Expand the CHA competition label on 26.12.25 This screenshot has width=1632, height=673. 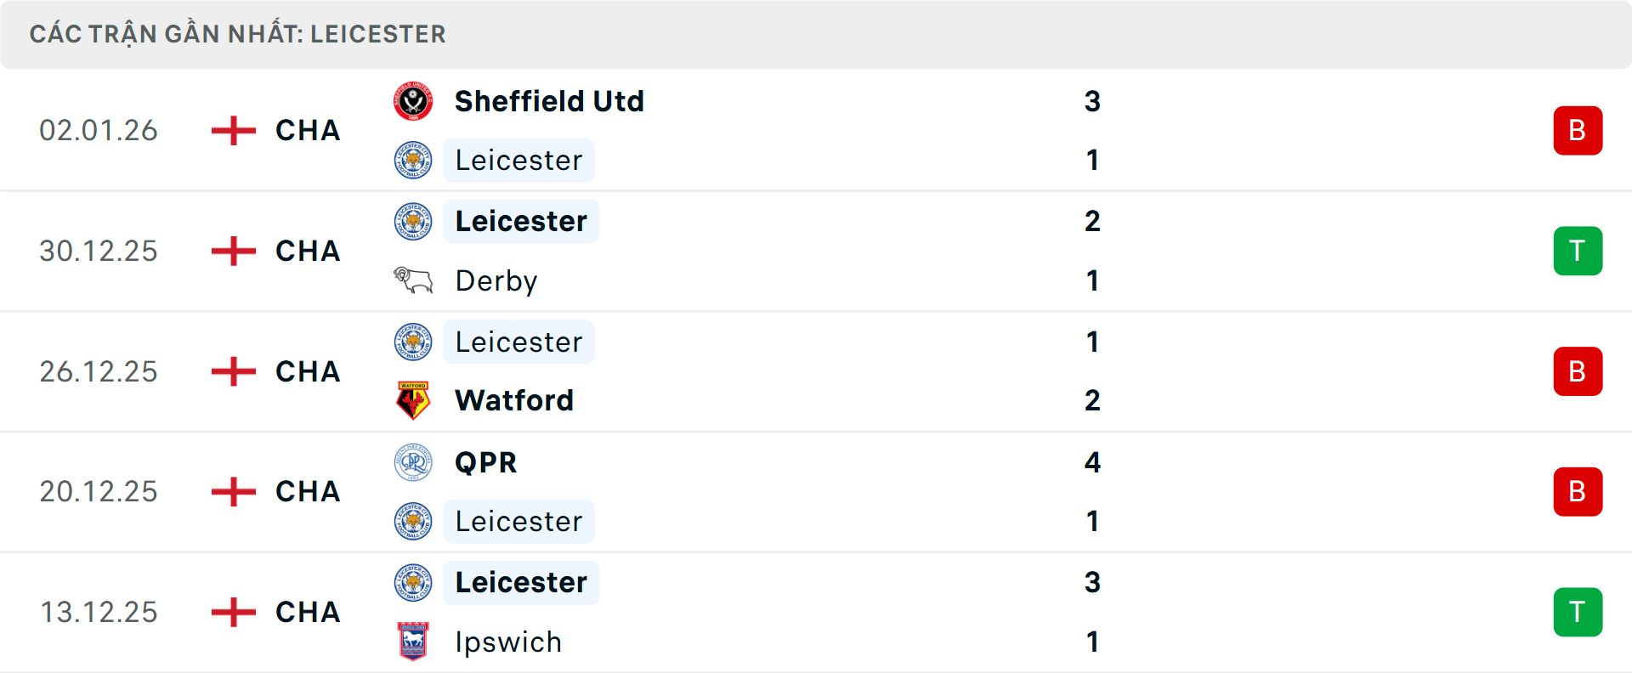tap(306, 371)
